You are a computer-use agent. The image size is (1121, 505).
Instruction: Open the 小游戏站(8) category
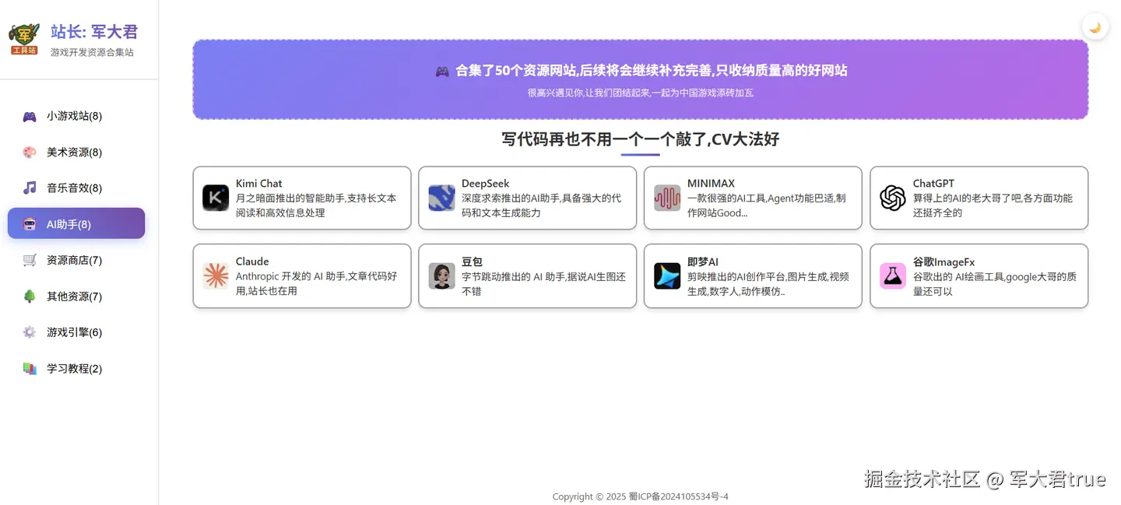click(76, 116)
